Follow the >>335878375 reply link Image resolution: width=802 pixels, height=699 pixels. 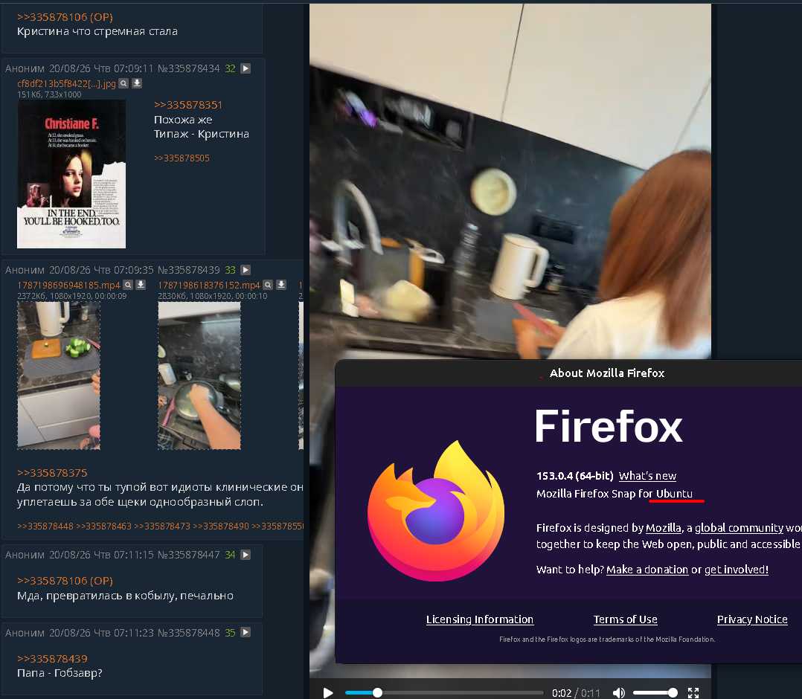tap(52, 473)
